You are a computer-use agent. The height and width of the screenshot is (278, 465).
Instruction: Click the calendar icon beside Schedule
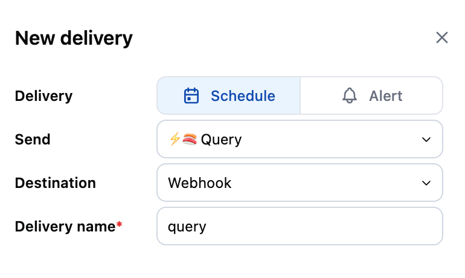click(x=191, y=95)
